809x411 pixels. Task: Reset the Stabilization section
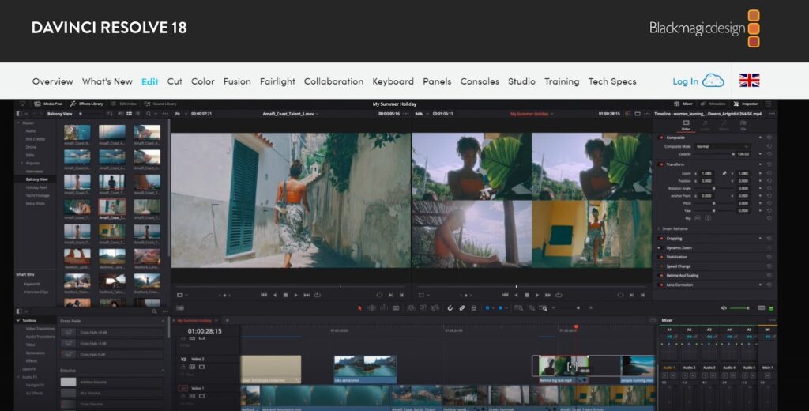click(769, 257)
